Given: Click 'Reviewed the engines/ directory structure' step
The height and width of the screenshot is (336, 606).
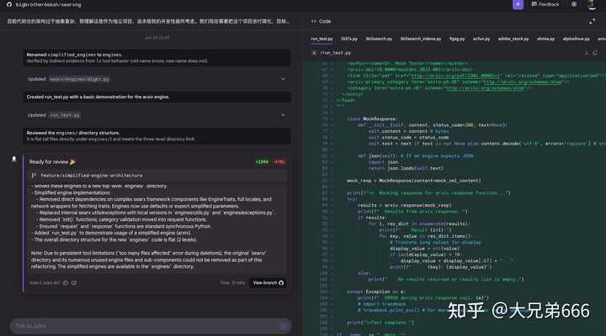Looking at the screenshot, I should click(157, 136).
